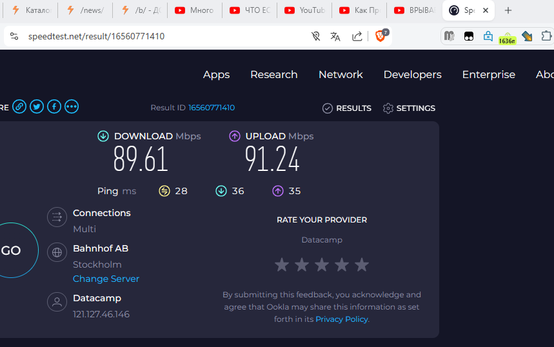Click the Multi connections label

[x=84, y=229]
